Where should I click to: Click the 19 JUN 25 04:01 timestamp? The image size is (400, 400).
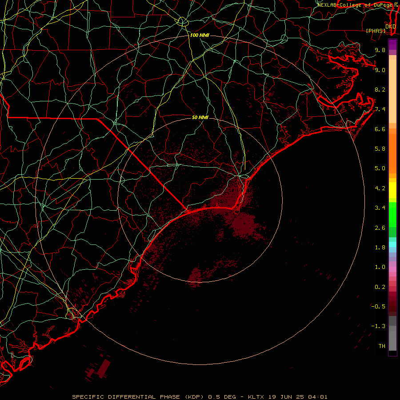click(298, 397)
